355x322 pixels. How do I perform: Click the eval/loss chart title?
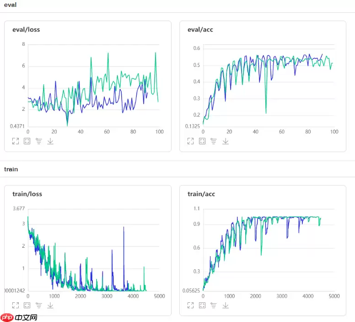(x=26, y=30)
